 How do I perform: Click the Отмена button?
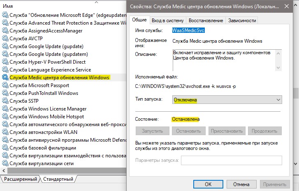tap(241, 184)
